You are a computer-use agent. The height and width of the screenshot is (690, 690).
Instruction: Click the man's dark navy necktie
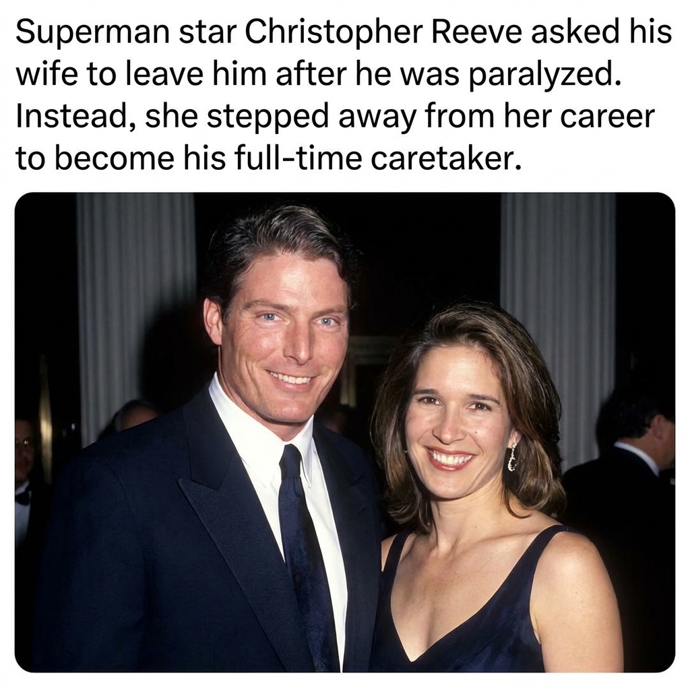pyautogui.click(x=303, y=550)
